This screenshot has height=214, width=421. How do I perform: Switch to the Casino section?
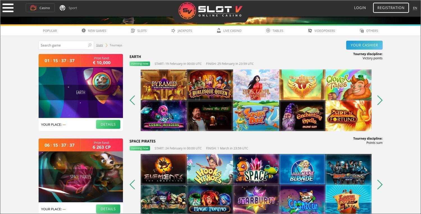[x=40, y=8]
